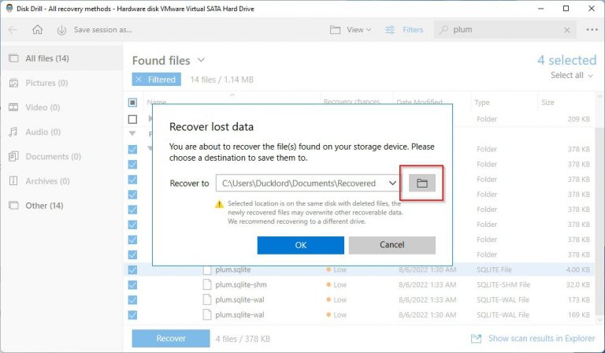Click the search magnifier icon
The height and width of the screenshot is (353, 605).
click(444, 30)
